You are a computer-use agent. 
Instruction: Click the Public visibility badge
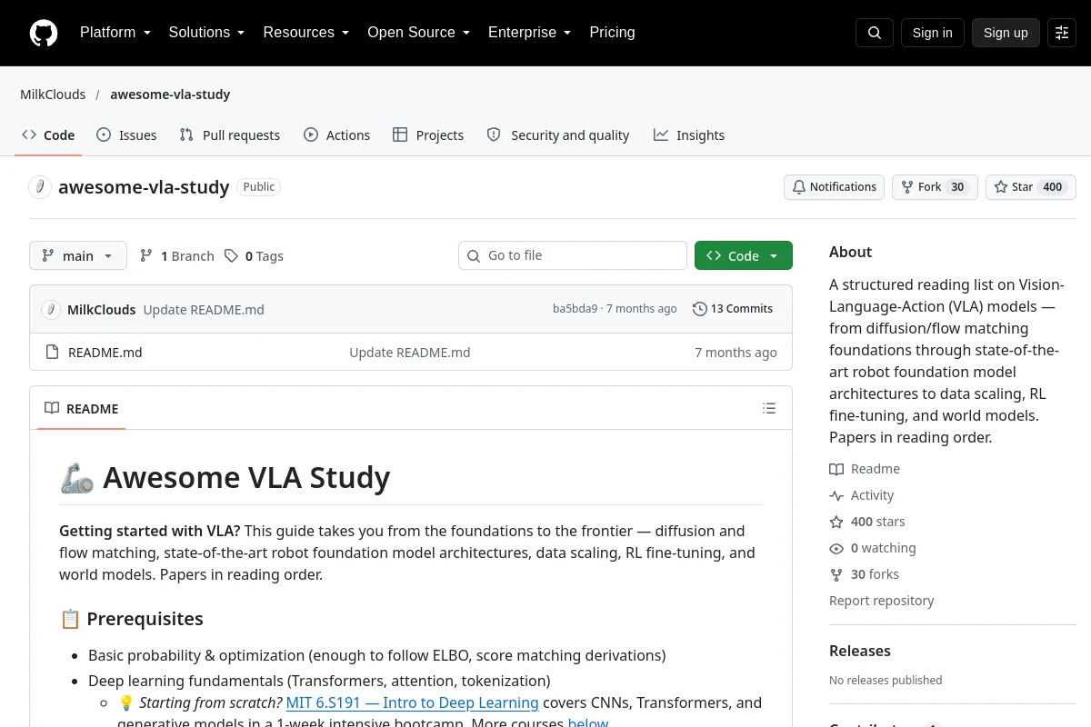coord(259,187)
